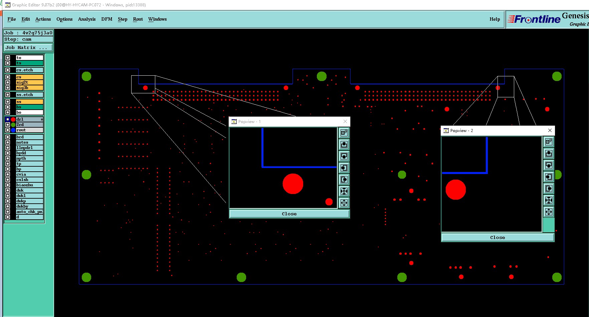
Task: Pan left in Popview 2
Action: tap(549, 177)
